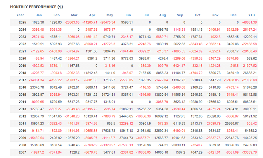Click the 2015 year row label
Image resolution: width=263 pixels, height=158 pixels.
point(23,94)
